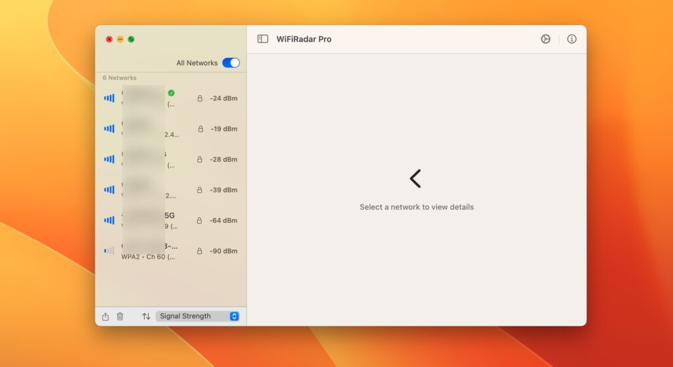
Task: Click signal bars of -64 dBm network
Action: (x=109, y=221)
